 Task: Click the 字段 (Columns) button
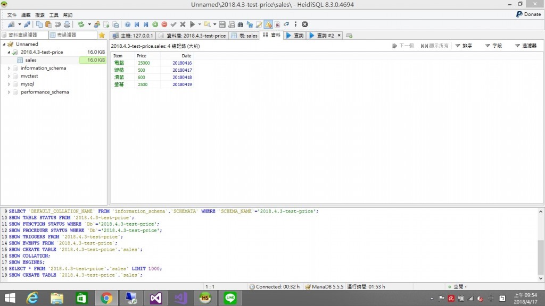[493, 46]
